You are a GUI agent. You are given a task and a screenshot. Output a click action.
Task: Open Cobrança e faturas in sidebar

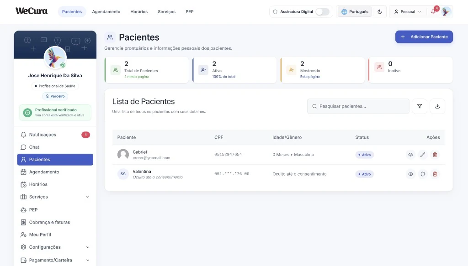click(55, 222)
